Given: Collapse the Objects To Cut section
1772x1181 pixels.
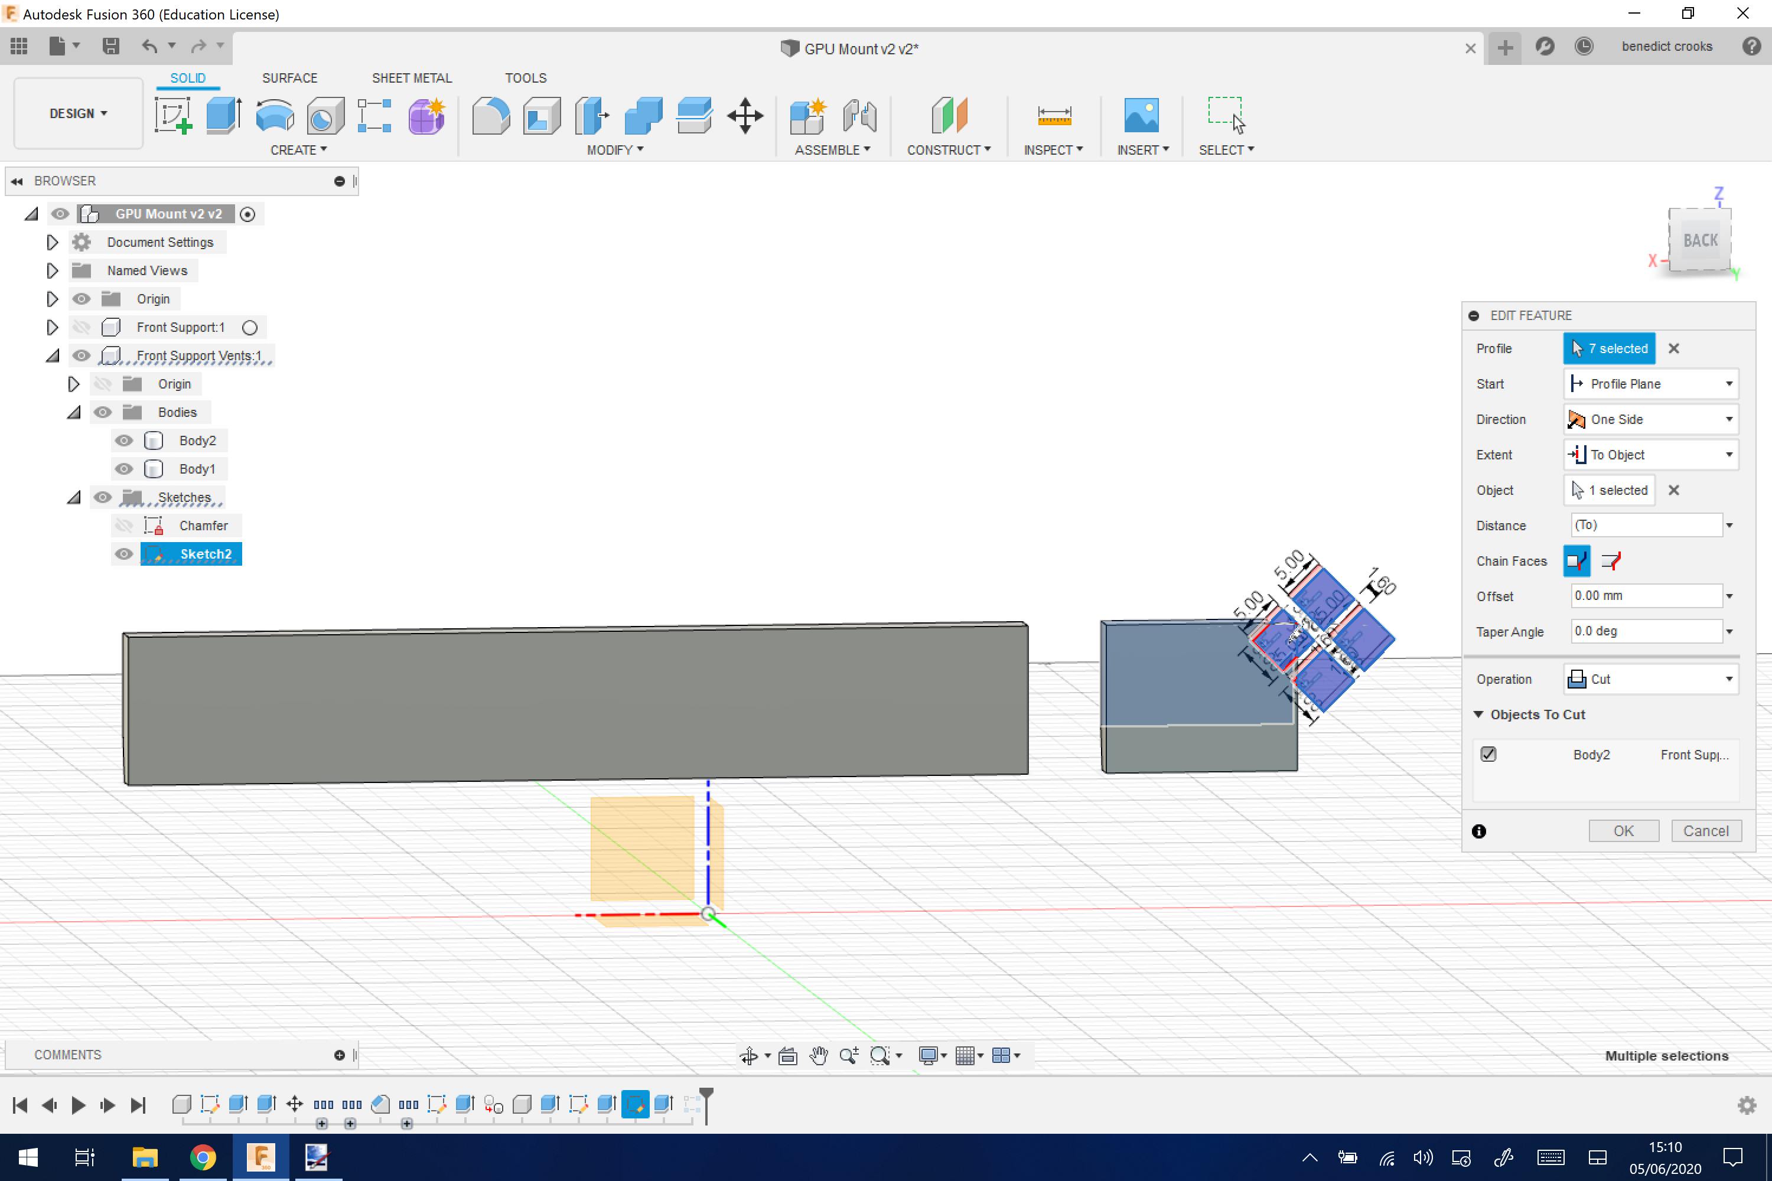Looking at the screenshot, I should point(1478,714).
